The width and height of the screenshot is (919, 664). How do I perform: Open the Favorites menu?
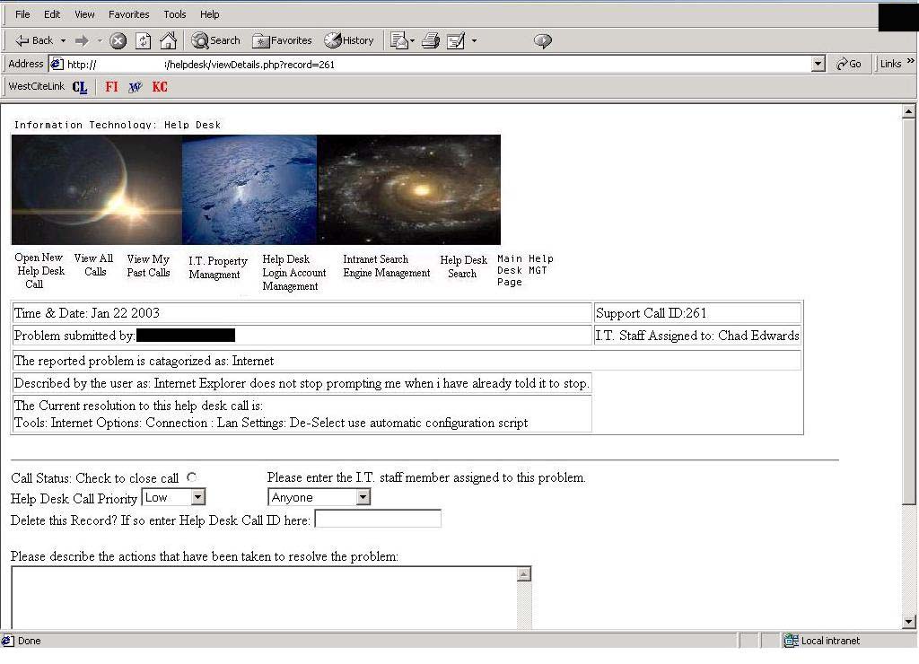(129, 14)
